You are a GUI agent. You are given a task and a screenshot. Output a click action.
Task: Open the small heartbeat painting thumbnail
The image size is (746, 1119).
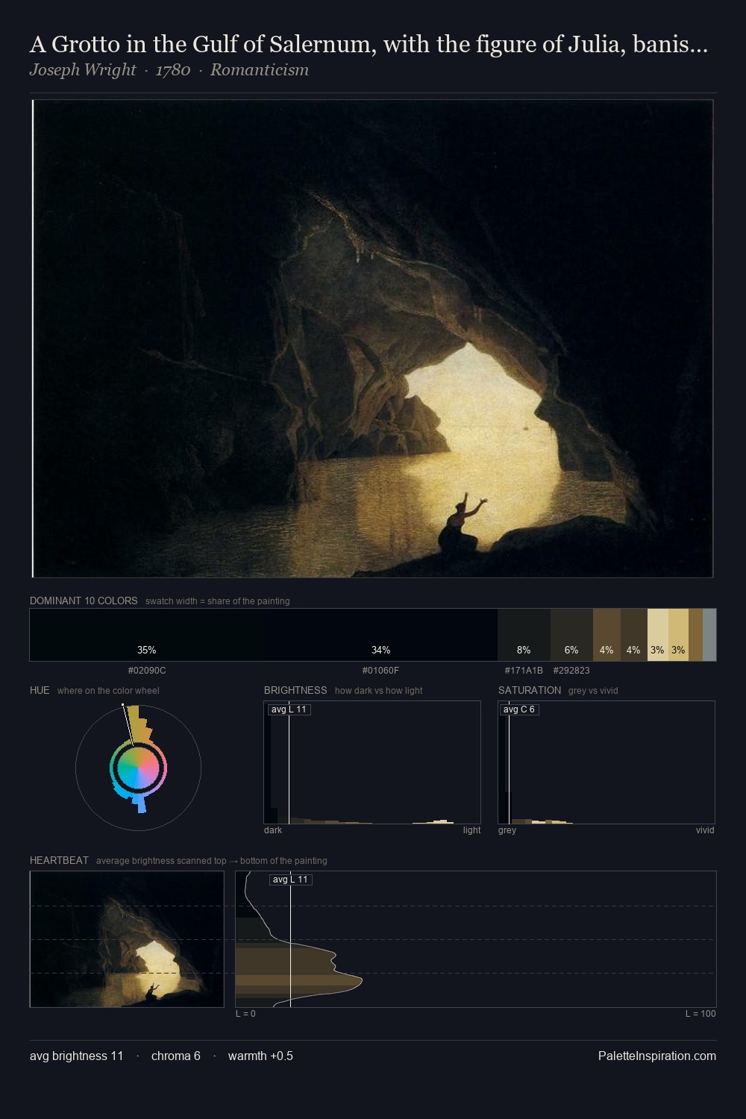pyautogui.click(x=127, y=939)
